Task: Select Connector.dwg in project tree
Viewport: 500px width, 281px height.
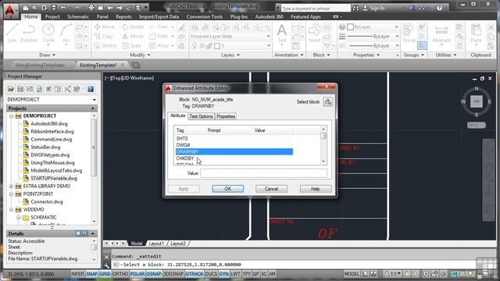Action: (47, 201)
